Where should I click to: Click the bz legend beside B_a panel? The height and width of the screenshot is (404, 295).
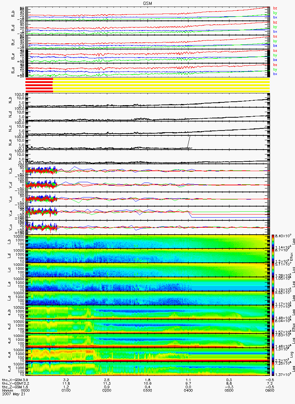pos(275,65)
